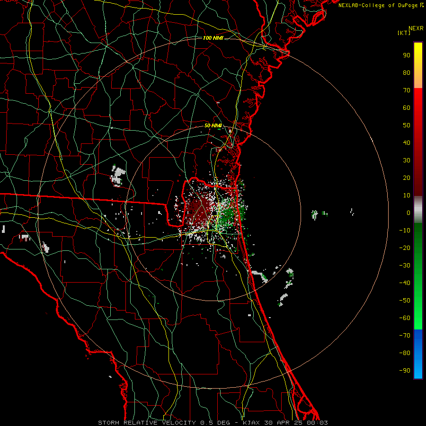Select the 90 value on velocity scale
The width and height of the screenshot is (426, 426).
click(x=407, y=55)
